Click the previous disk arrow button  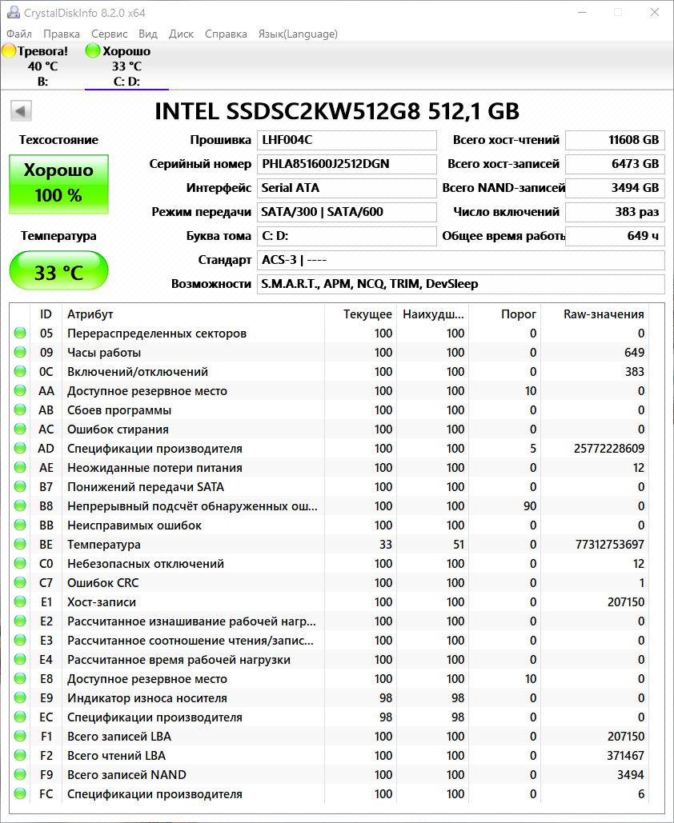[x=22, y=111]
